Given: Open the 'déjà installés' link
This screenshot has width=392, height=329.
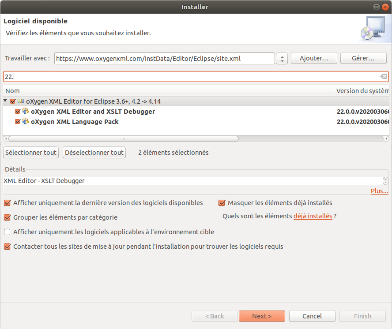Looking at the screenshot, I should [313, 216].
